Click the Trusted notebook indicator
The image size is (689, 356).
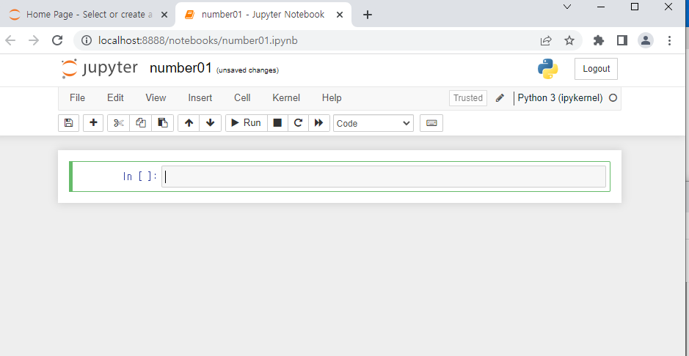click(x=468, y=97)
